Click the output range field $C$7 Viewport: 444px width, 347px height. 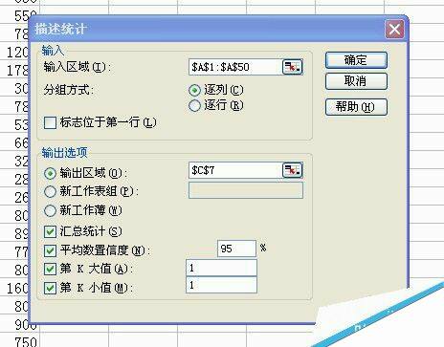click(235, 170)
